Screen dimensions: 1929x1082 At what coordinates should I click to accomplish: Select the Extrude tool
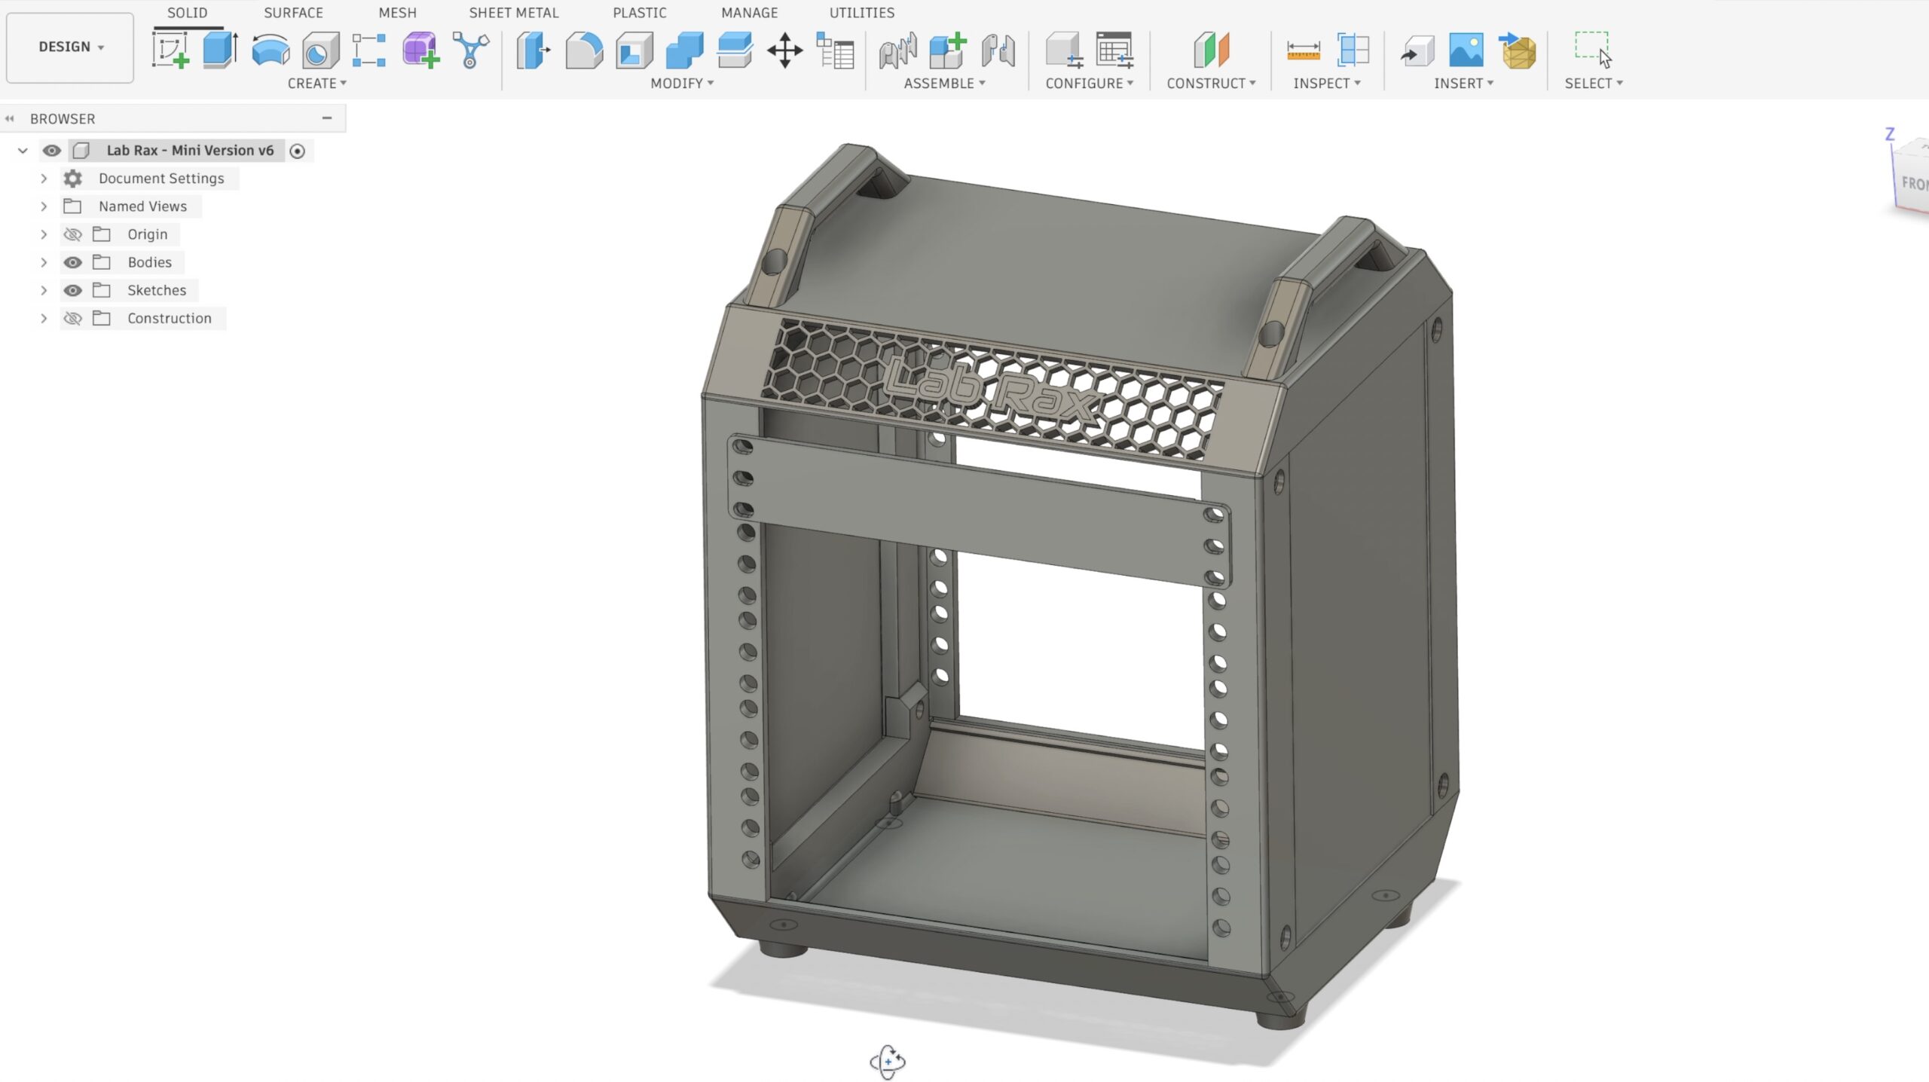coord(220,50)
